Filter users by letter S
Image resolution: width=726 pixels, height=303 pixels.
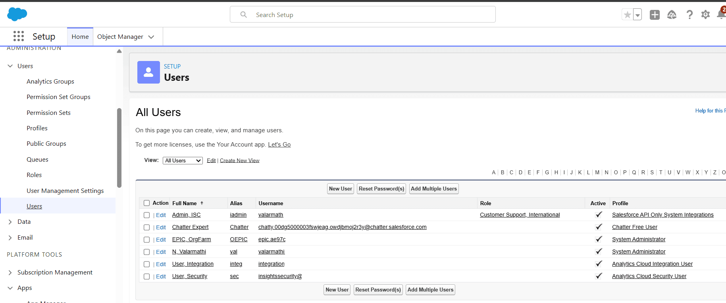click(x=652, y=172)
